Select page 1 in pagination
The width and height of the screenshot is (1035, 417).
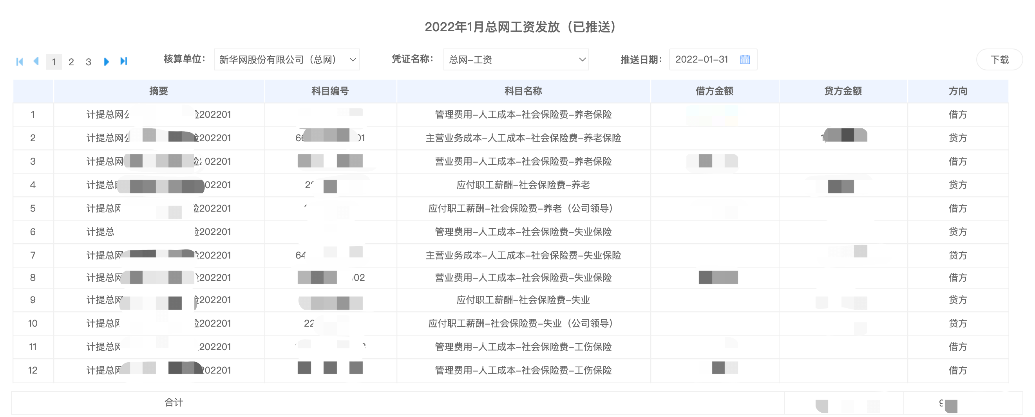[x=54, y=62]
